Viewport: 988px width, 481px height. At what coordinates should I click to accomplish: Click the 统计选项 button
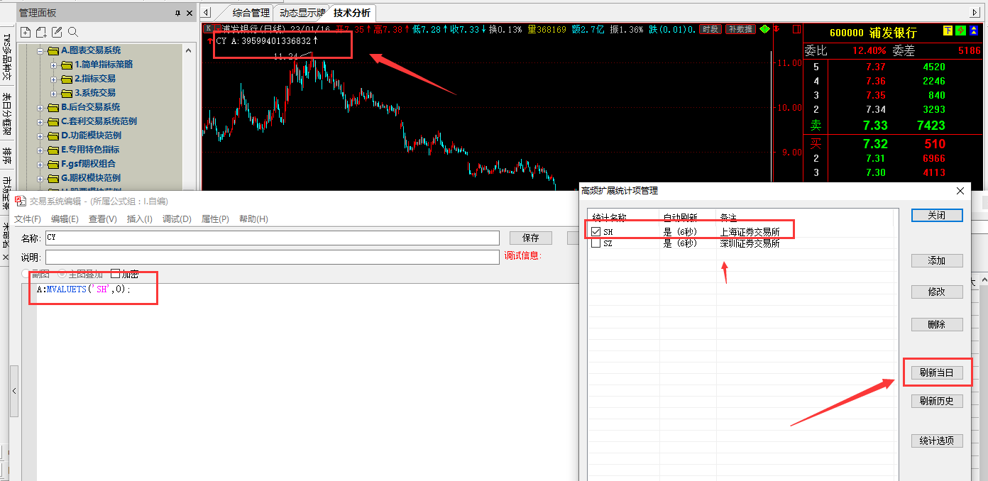937,441
